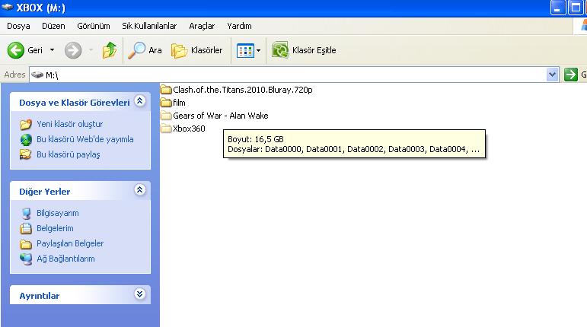Viewport: 587px width, 327px height.
Task: Minimize the XBOX (M:) window
Action: tap(557, 8)
